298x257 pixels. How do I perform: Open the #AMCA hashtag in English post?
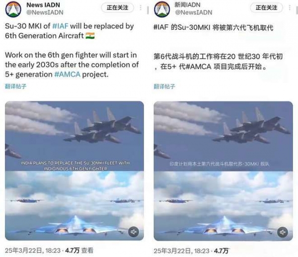point(67,74)
